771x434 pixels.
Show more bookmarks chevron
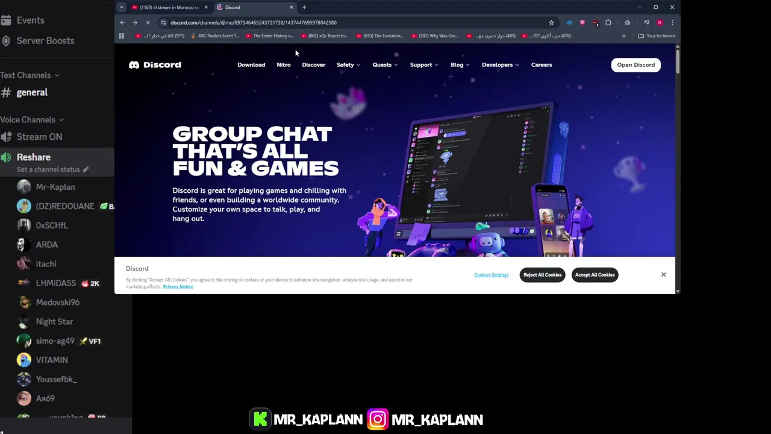pyautogui.click(x=623, y=36)
